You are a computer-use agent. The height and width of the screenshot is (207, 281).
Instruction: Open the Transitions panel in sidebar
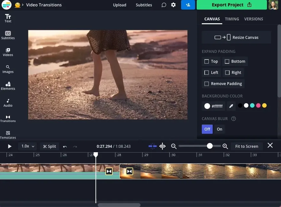(x=8, y=118)
